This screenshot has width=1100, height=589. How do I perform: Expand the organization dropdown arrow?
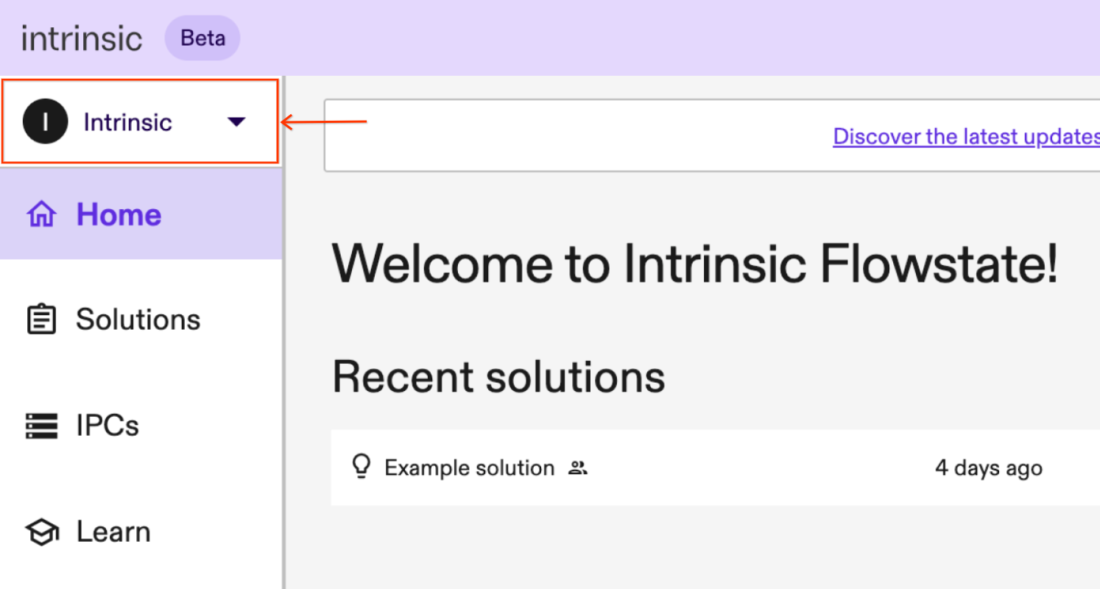(236, 122)
